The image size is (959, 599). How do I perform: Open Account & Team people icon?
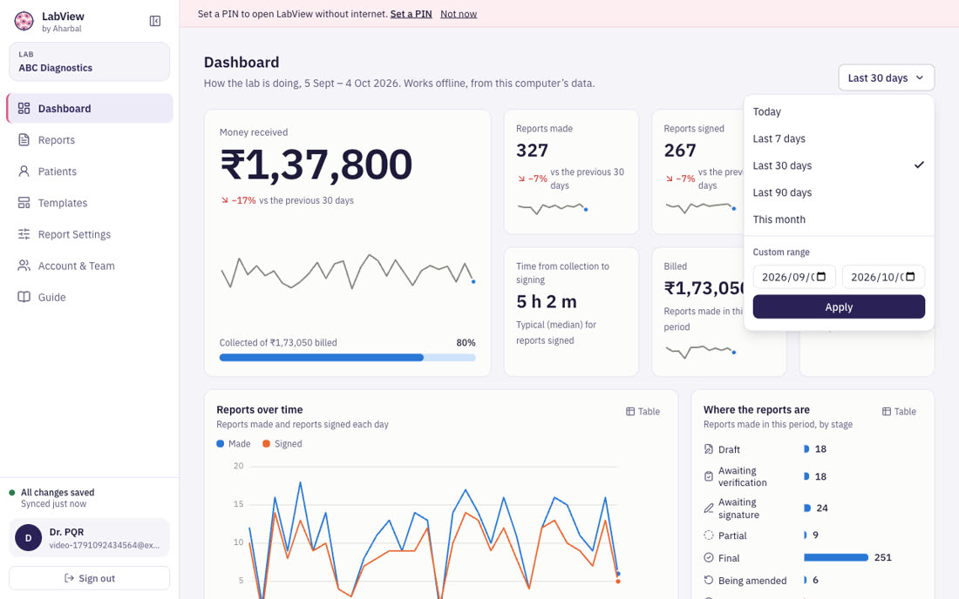click(x=24, y=266)
